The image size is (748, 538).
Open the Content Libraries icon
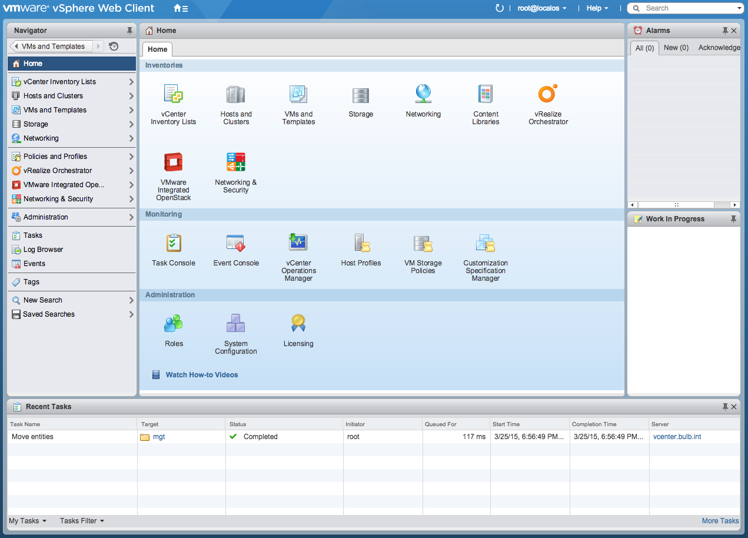point(486,94)
